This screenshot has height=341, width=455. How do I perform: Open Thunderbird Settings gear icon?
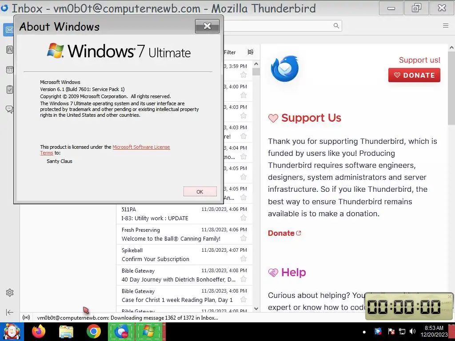click(x=10, y=293)
